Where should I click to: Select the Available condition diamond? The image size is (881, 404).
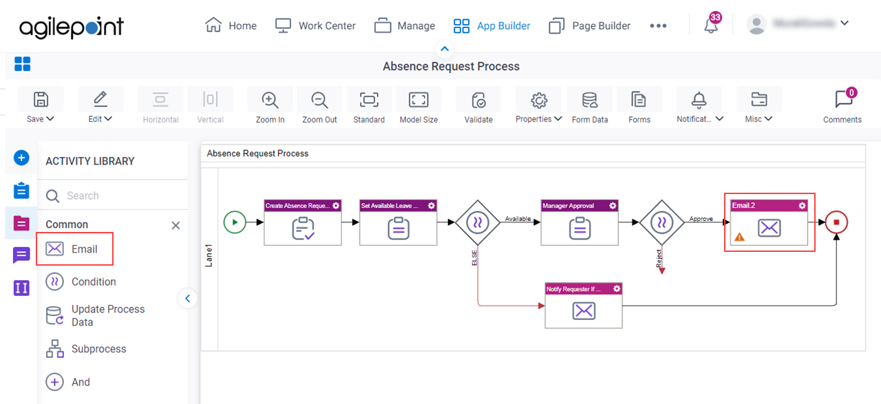(477, 222)
